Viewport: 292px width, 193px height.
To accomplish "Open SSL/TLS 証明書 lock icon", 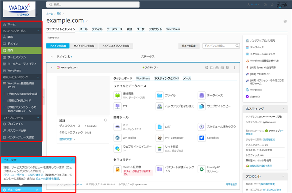I will coord(117,169).
